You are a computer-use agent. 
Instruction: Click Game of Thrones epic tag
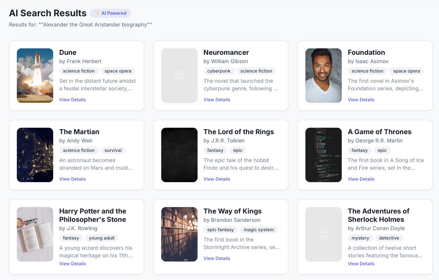[382, 150]
